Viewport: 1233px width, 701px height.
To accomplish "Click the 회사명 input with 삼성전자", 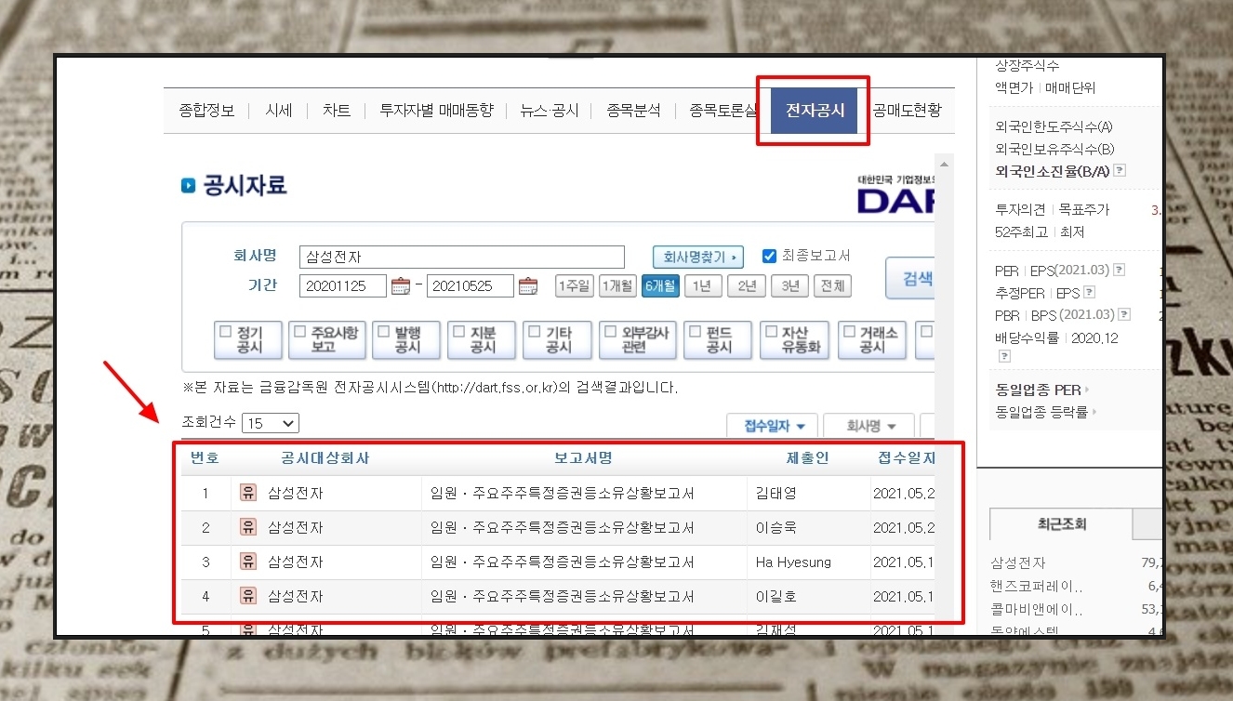I will tap(462, 257).
